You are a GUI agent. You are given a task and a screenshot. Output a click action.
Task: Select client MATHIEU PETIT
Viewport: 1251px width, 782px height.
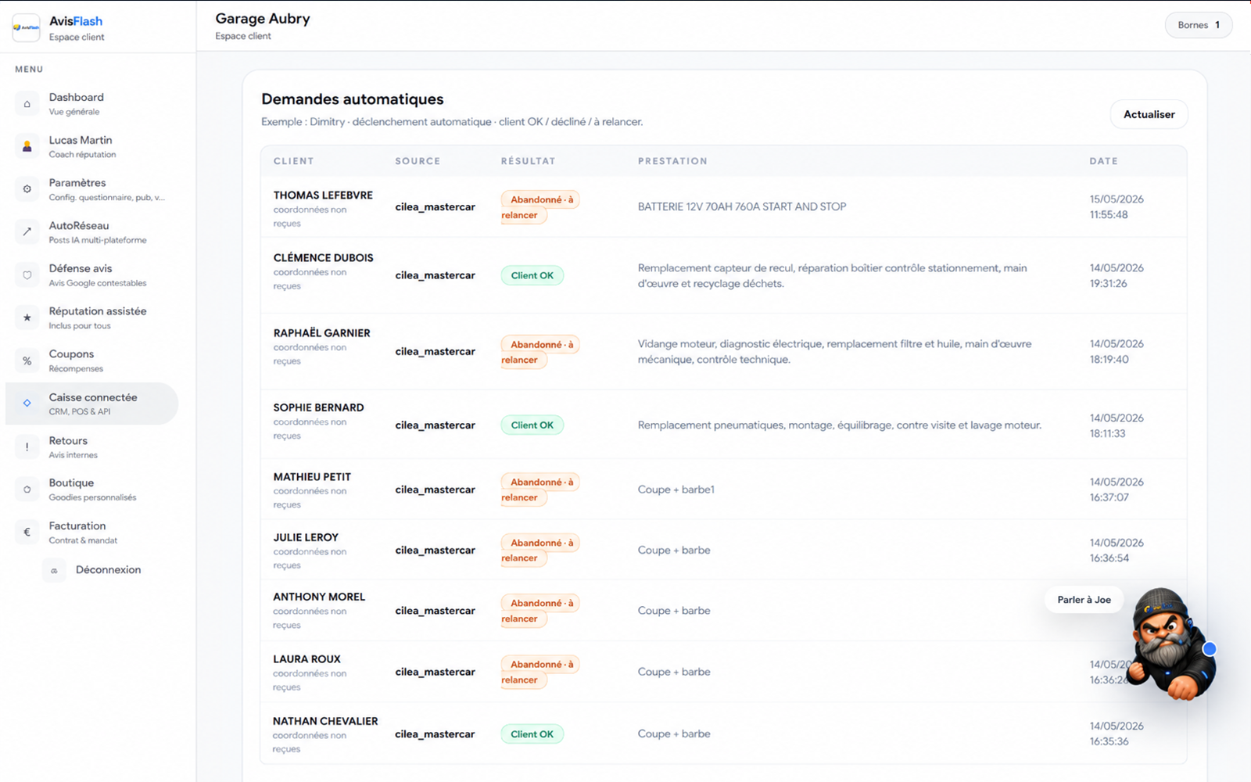click(312, 477)
